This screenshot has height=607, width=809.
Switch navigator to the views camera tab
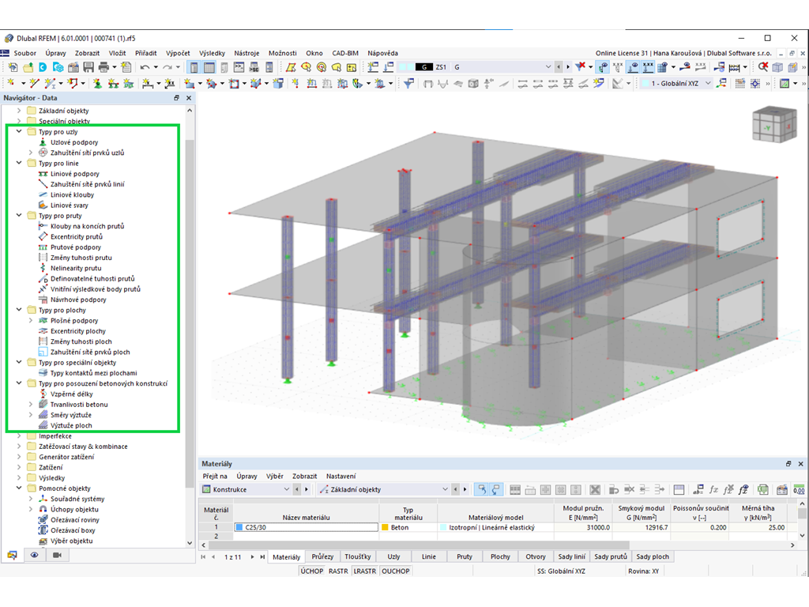(x=57, y=555)
